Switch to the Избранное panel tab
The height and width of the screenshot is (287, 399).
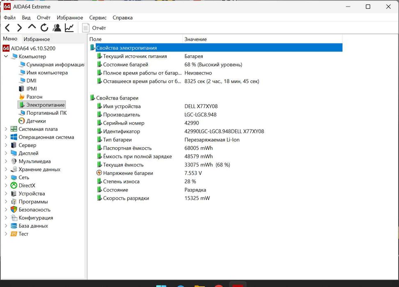pos(37,39)
